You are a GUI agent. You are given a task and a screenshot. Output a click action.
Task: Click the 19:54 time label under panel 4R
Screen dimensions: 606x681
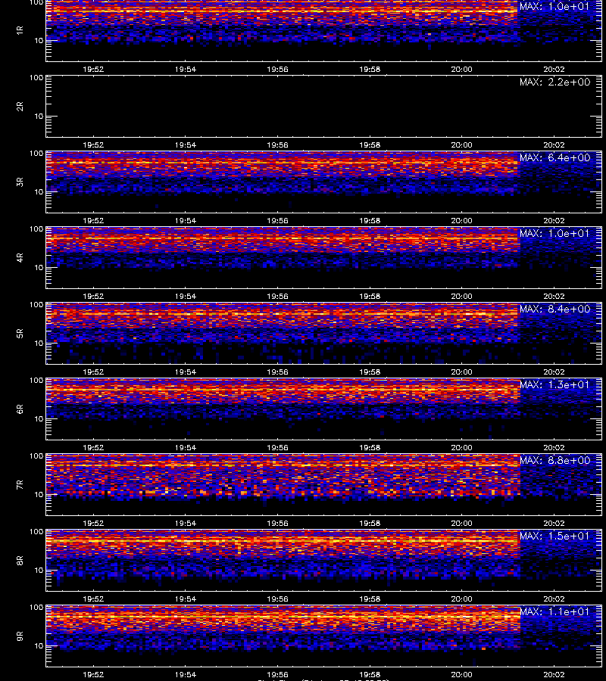(186, 296)
